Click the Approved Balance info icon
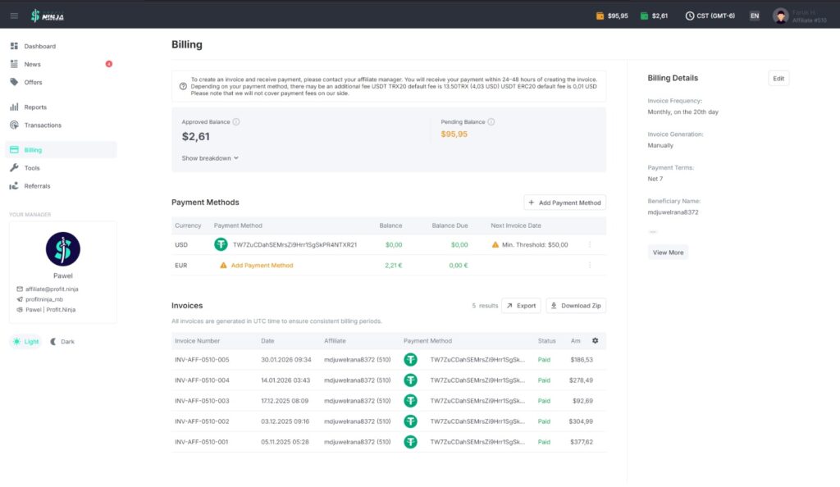The width and height of the screenshot is (840, 487). tap(236, 122)
